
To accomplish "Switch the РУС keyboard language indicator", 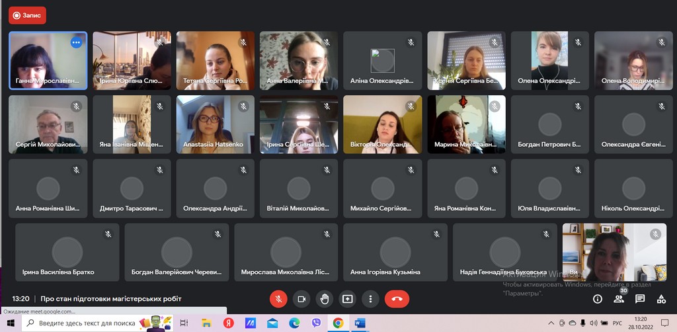I will pos(616,323).
